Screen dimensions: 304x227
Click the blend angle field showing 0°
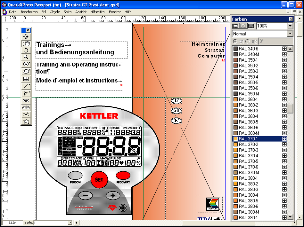point(276,41)
